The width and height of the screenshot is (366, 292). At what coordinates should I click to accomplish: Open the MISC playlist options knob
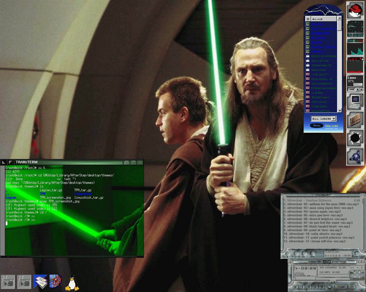pyautogui.click(x=312, y=254)
